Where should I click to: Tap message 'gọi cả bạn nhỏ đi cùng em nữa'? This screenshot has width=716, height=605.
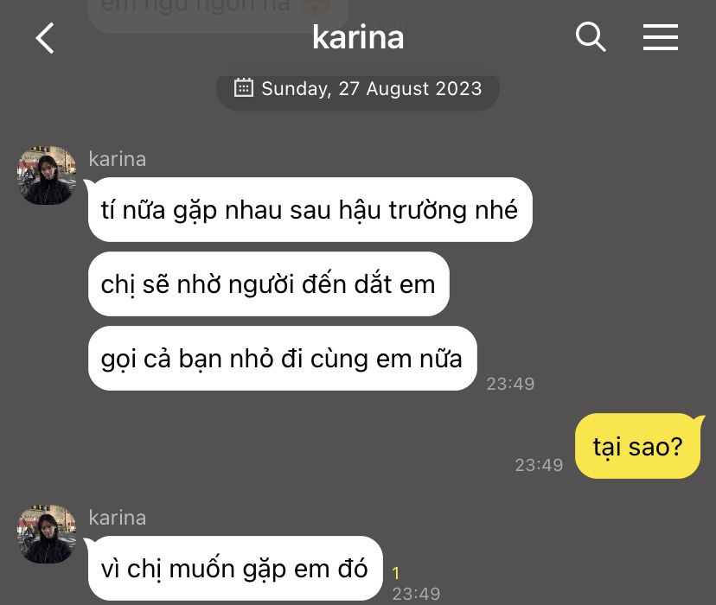[282, 359]
